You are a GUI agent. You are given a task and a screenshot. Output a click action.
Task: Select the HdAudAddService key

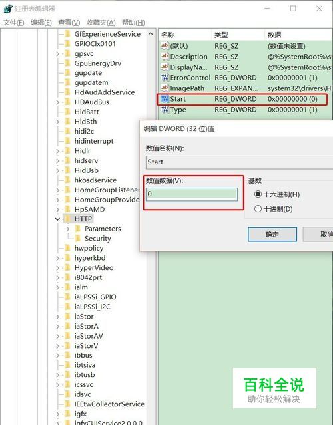pyautogui.click(x=105, y=92)
